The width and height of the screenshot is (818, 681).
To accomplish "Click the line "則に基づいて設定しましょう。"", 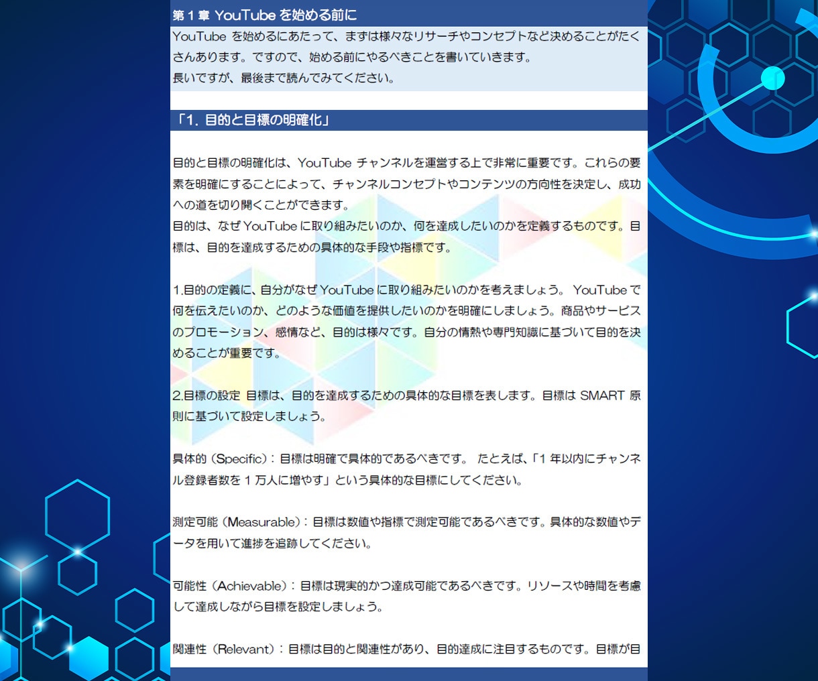I will point(249,416).
